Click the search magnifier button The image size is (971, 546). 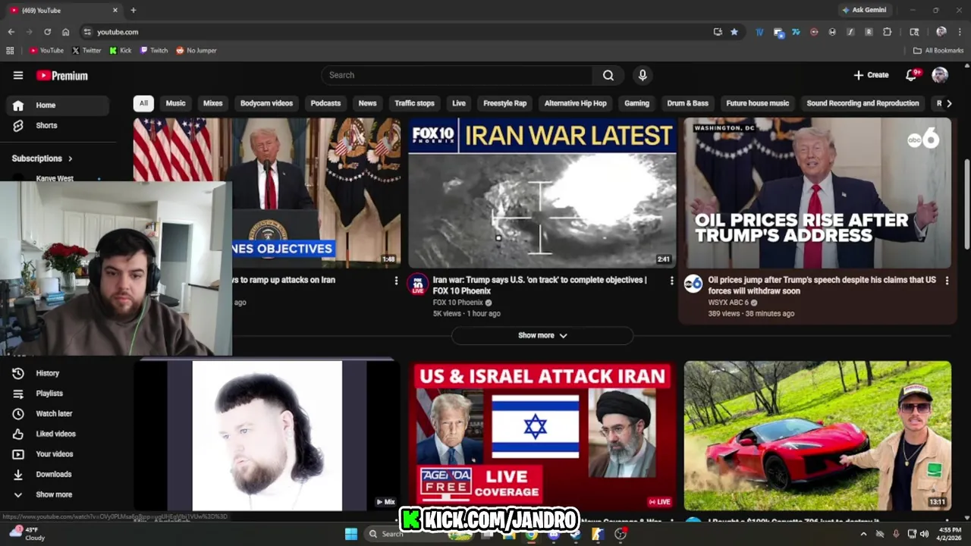click(x=608, y=75)
